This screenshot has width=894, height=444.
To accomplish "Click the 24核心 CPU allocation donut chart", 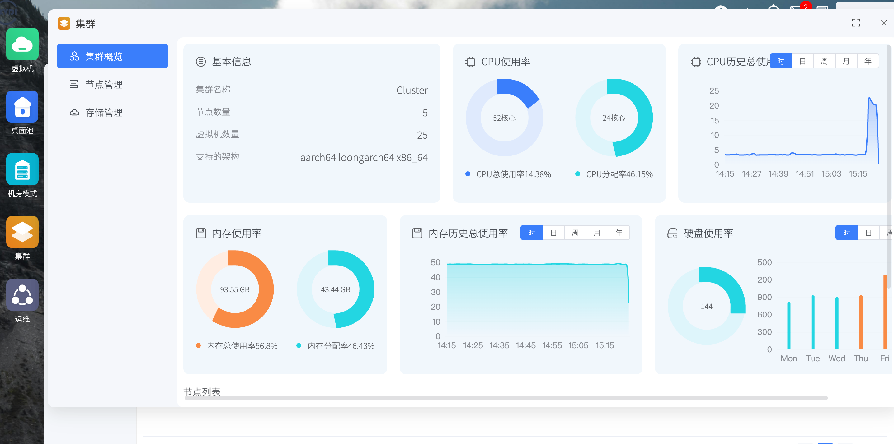I will pyautogui.click(x=614, y=118).
